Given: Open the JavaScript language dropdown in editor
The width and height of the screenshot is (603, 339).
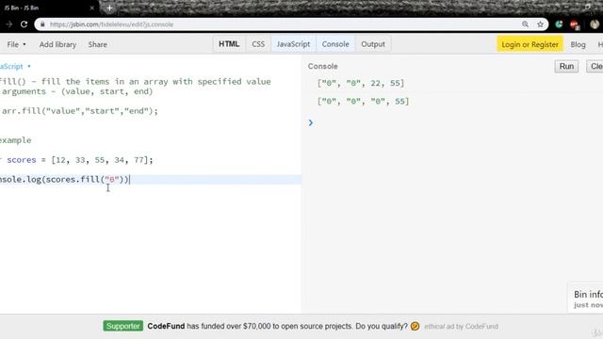Looking at the screenshot, I should coord(15,66).
